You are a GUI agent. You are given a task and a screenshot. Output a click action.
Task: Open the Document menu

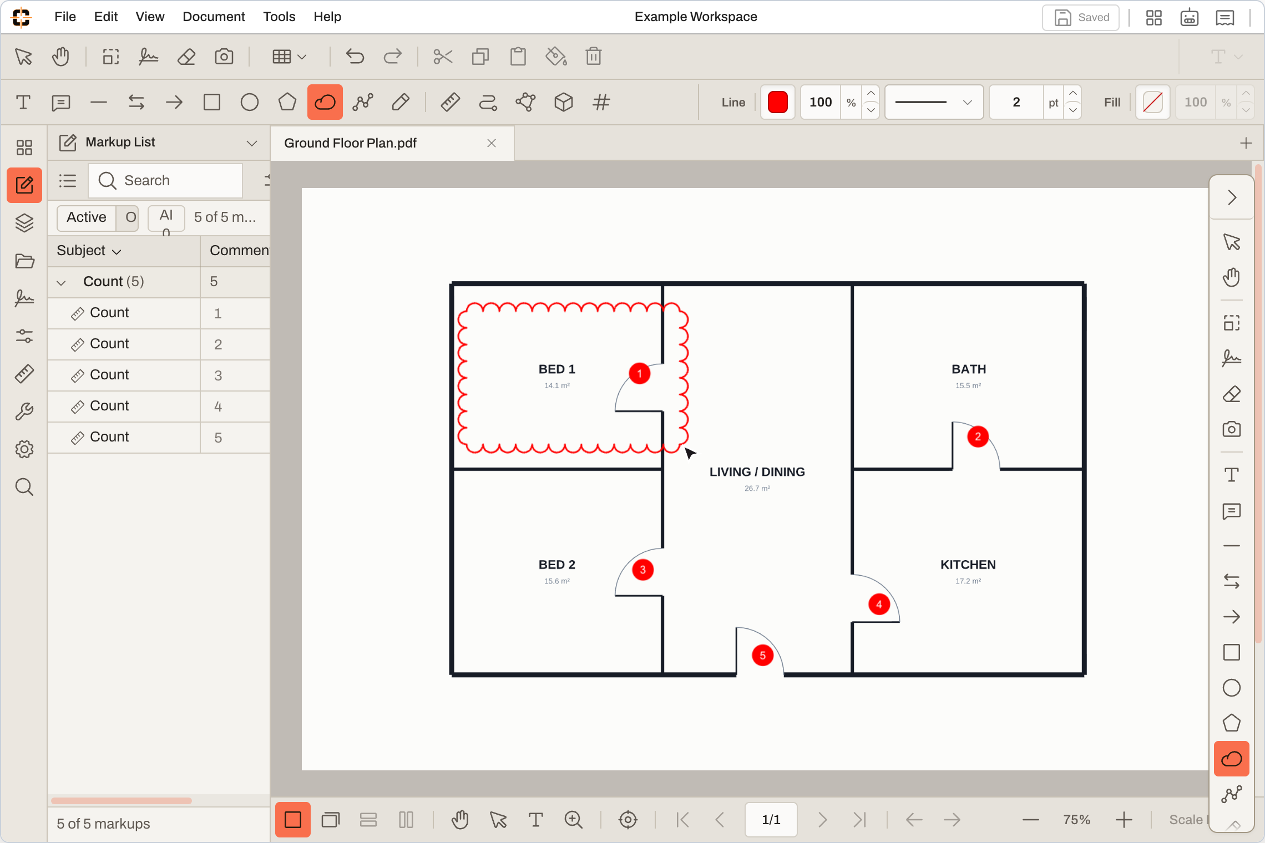(x=214, y=17)
